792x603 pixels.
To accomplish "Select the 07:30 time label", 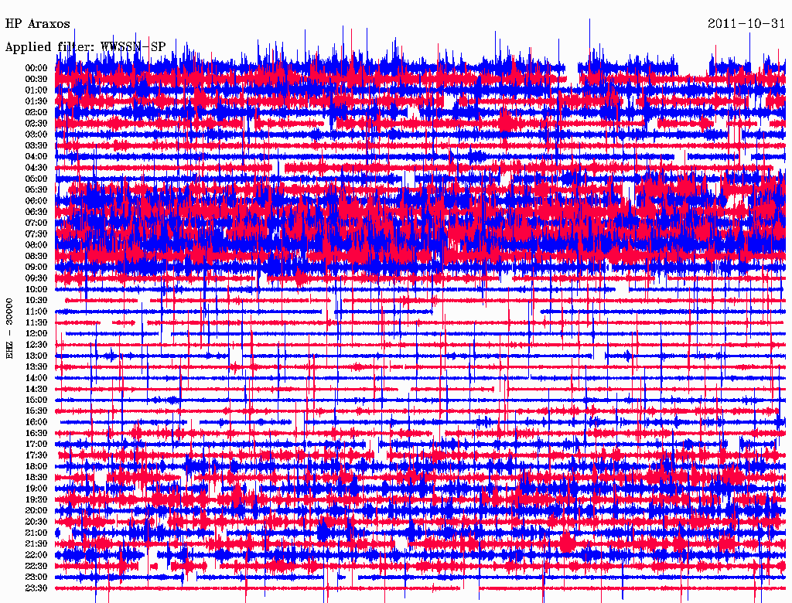I will click(36, 233).
